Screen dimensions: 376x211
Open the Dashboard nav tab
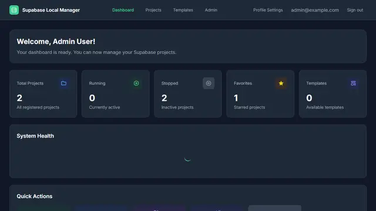(x=123, y=10)
